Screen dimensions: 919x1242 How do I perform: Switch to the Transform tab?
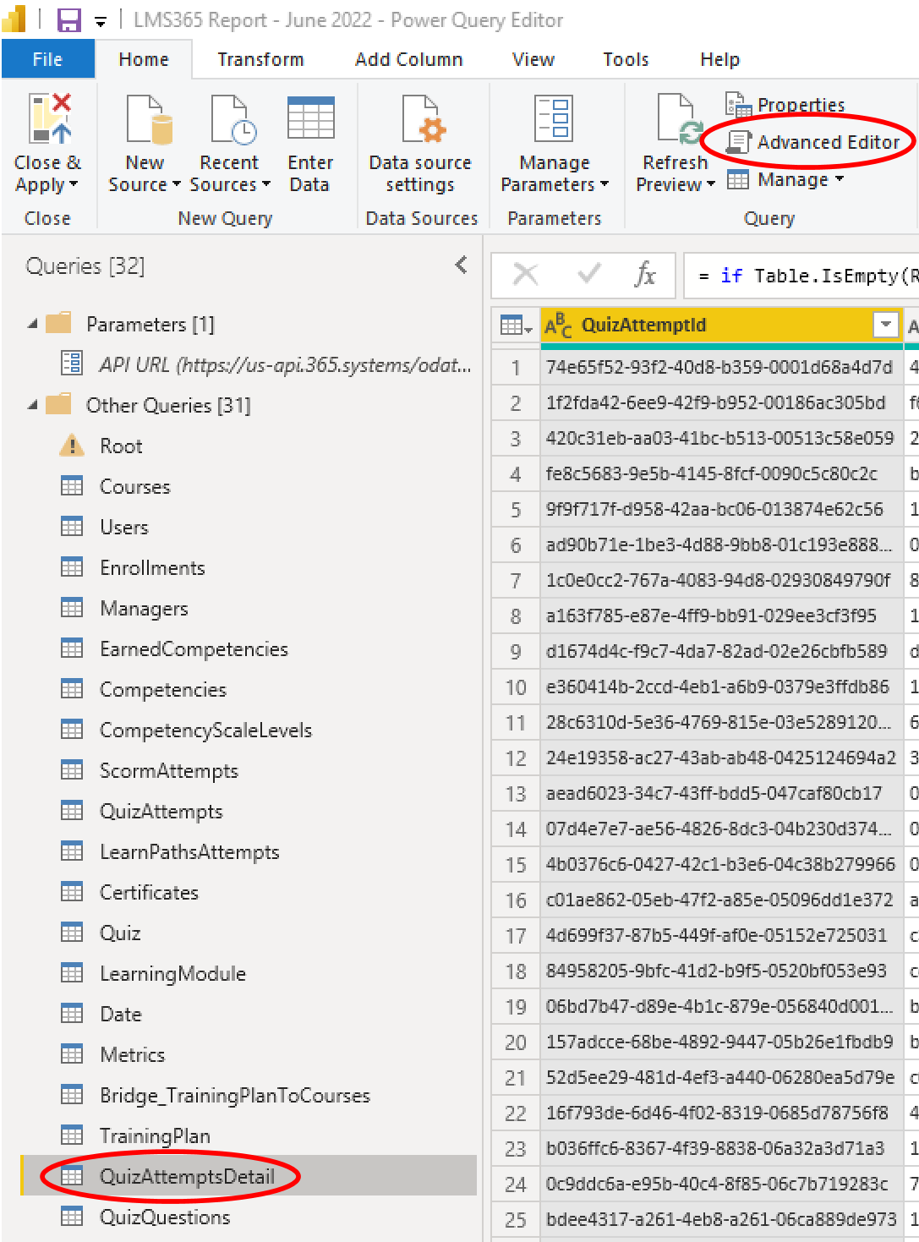coord(260,60)
